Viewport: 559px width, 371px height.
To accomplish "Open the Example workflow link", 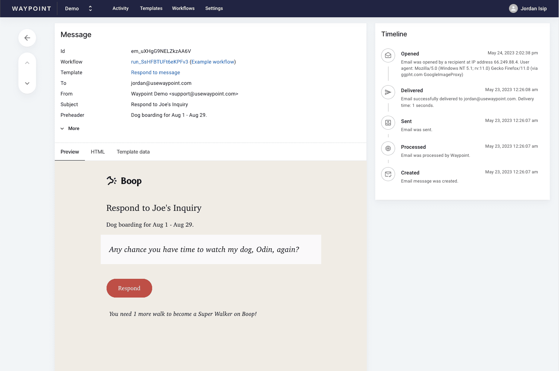I will 213,62.
